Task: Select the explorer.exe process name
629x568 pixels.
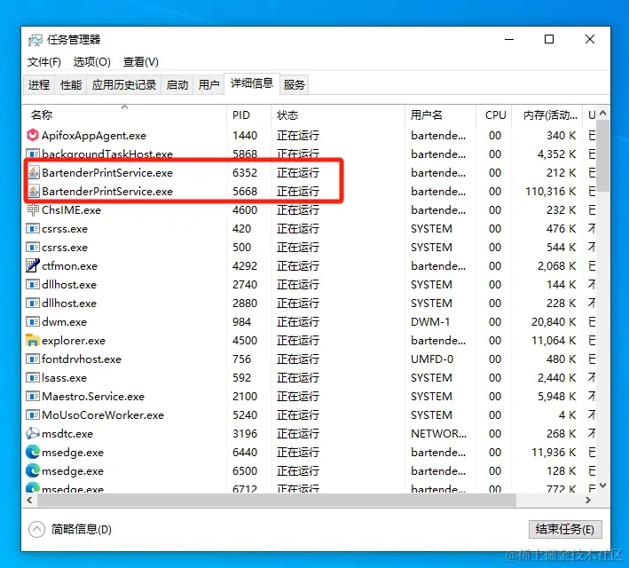Action: (74, 341)
